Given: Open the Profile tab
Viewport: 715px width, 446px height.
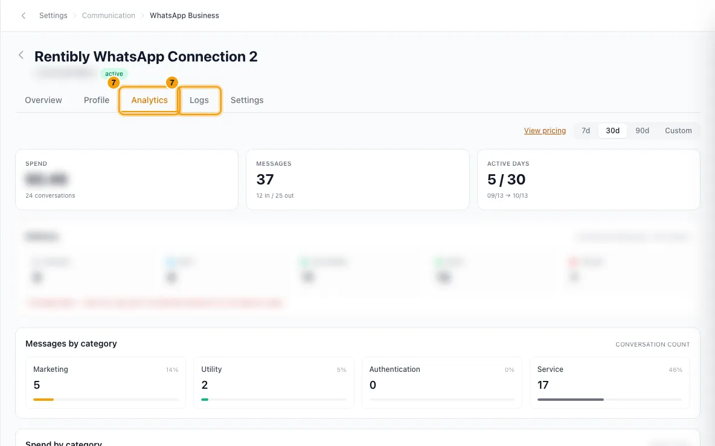Looking at the screenshot, I should click(97, 100).
